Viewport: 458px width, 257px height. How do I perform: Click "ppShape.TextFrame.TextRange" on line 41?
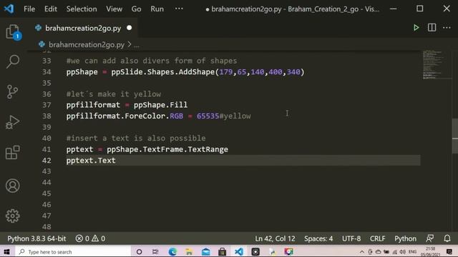coord(167,149)
